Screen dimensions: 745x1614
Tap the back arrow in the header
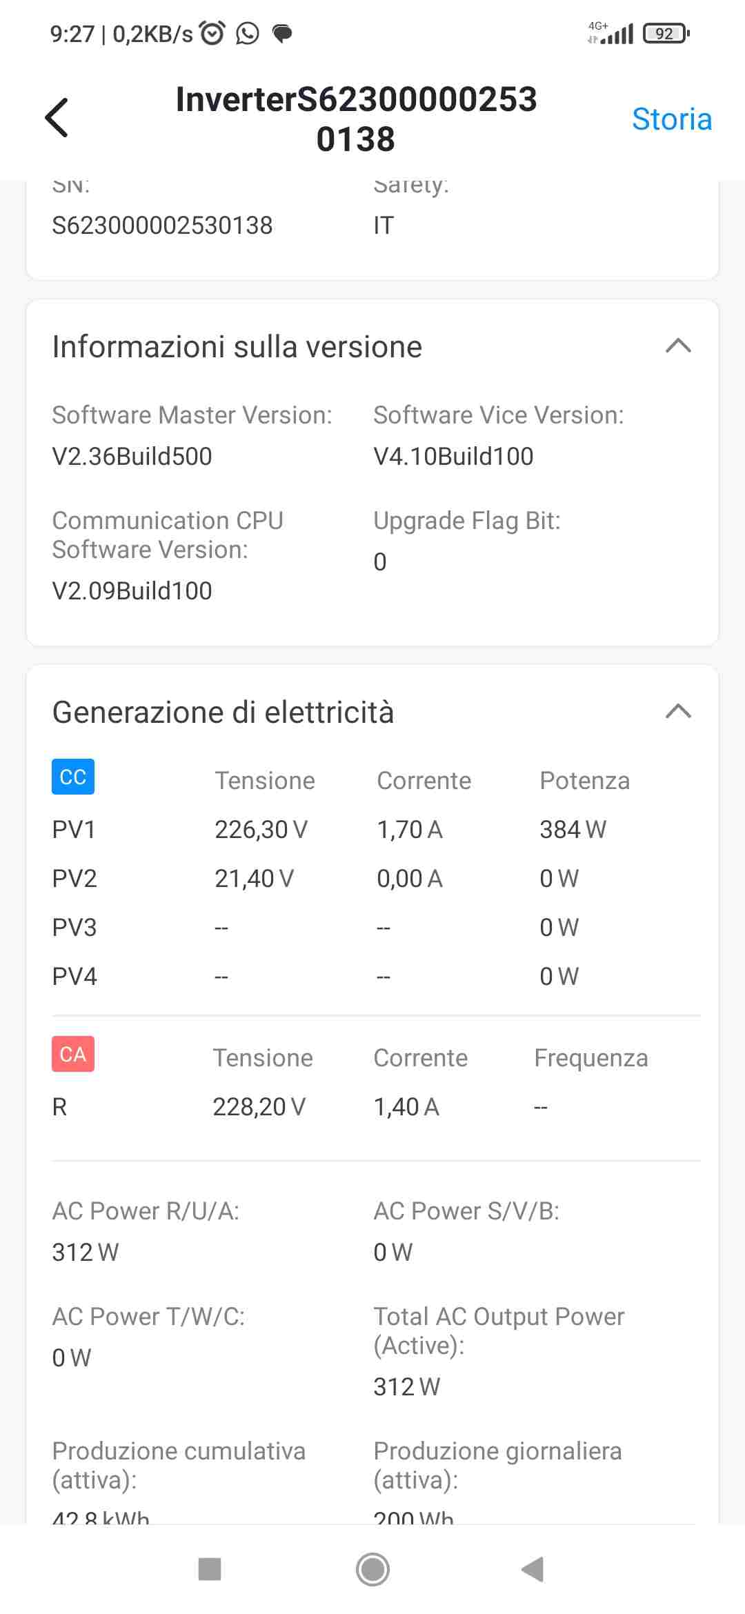(57, 118)
